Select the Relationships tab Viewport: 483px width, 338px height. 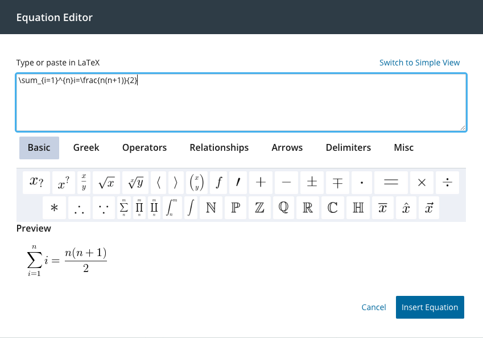[x=219, y=147]
